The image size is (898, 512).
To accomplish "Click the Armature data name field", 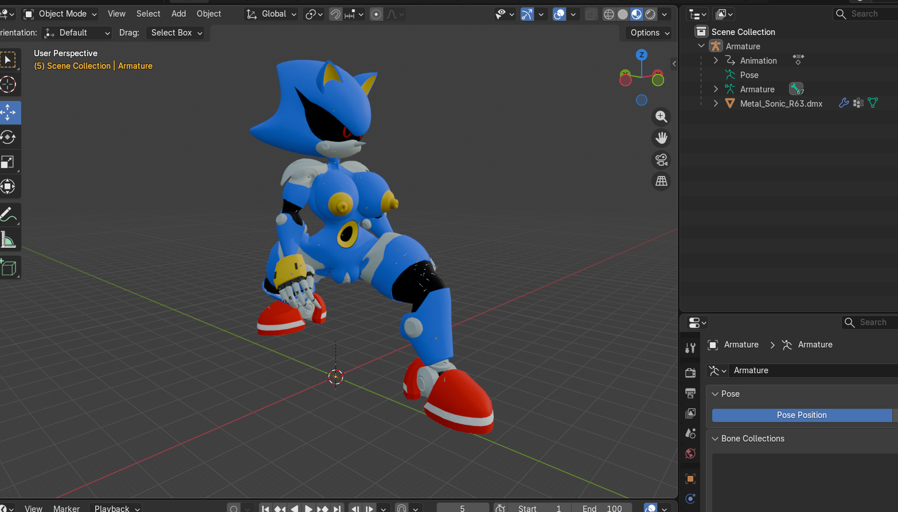I will [813, 370].
